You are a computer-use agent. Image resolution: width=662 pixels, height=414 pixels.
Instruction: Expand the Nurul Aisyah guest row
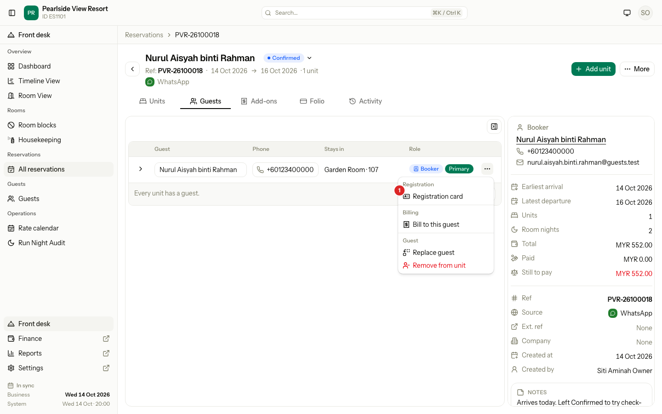pos(141,169)
